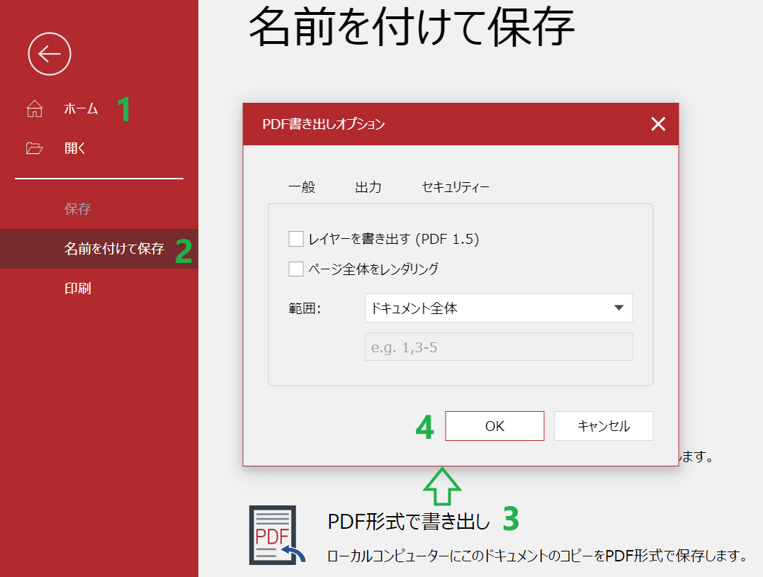This screenshot has width=763, height=577.
Task: Confirm the dialog with OK
Action: (494, 426)
